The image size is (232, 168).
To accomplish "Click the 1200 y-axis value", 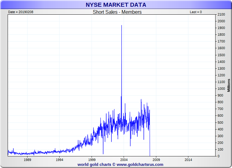I will 221,75.
